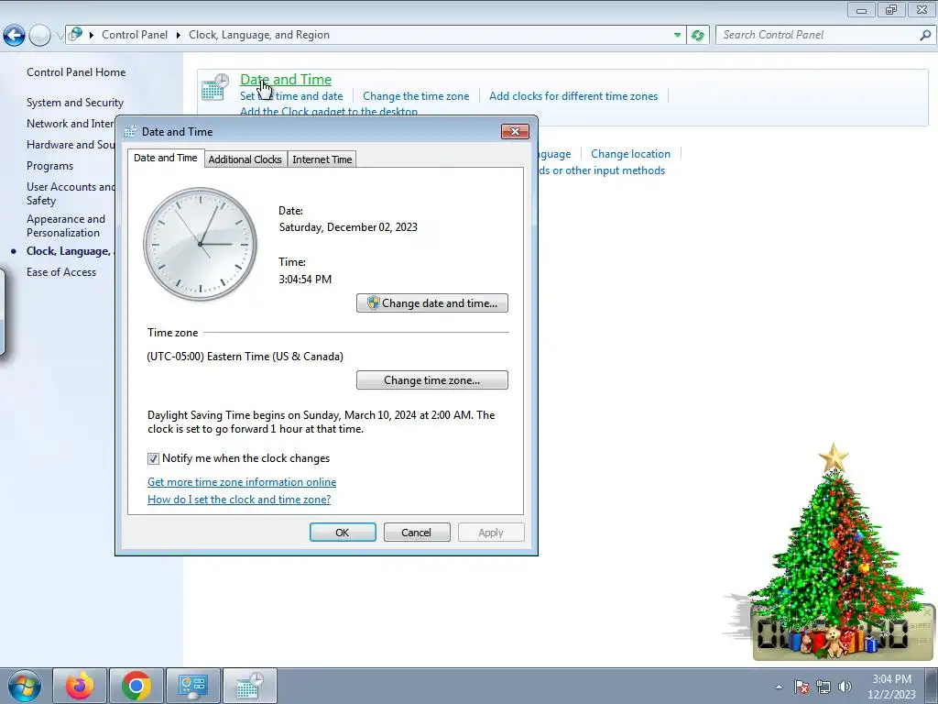The image size is (938, 704).
Task: Open Network and Internet in sidebar
Action: 70,124
